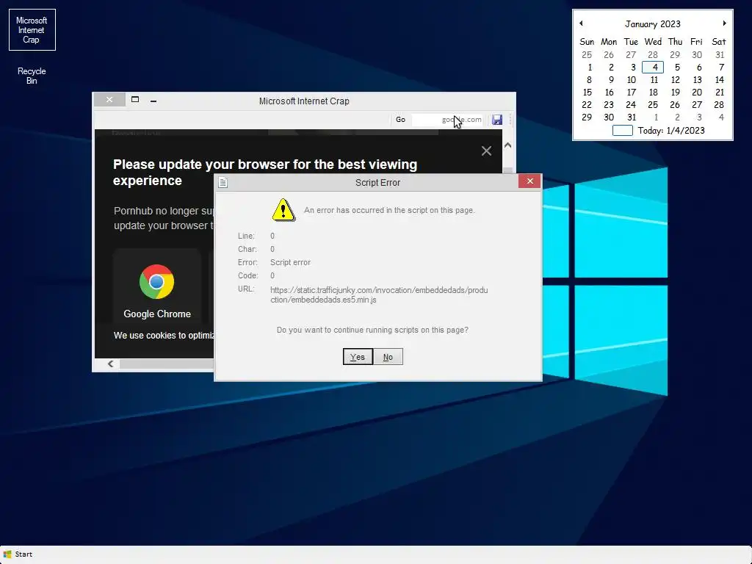This screenshot has height=564, width=752.
Task: Open the Start menu on the taskbar
Action: click(x=18, y=554)
